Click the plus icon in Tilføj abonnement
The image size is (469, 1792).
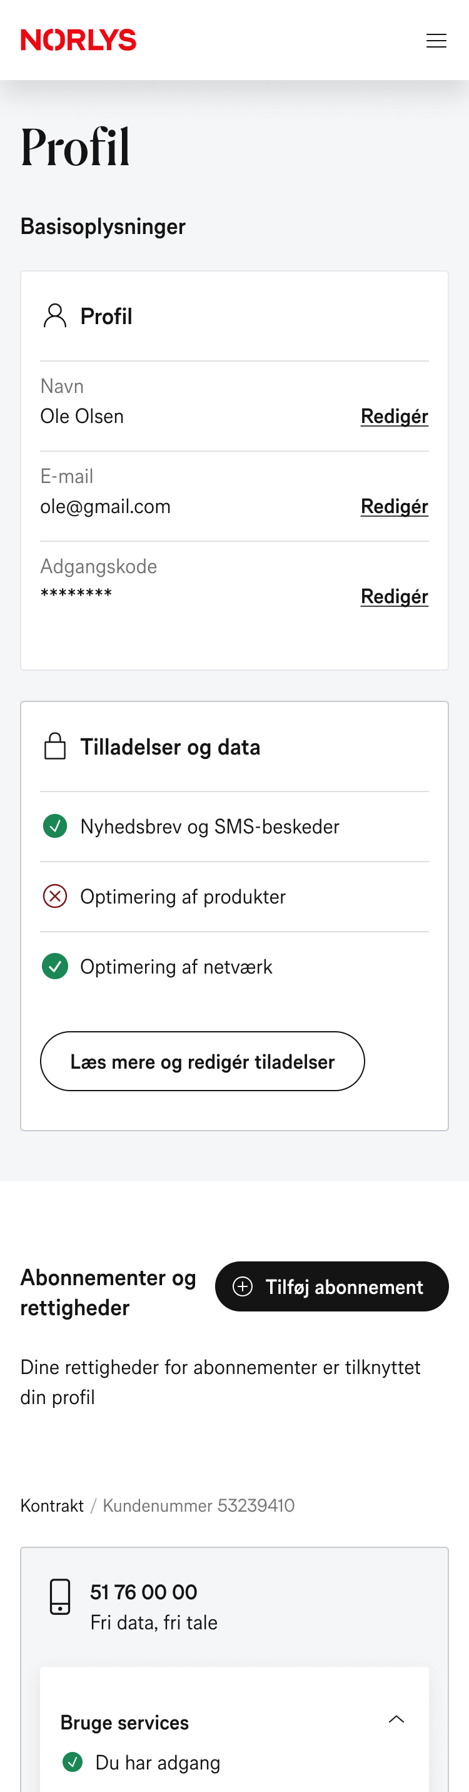coord(243,1286)
